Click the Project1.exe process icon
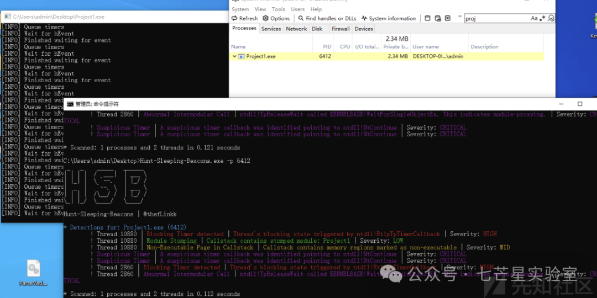 [241, 56]
